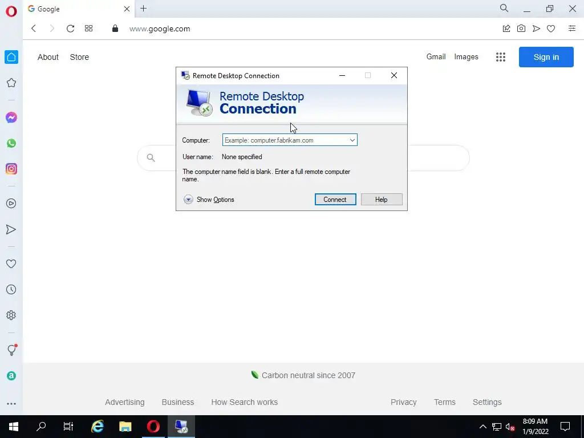Image resolution: width=584 pixels, height=438 pixels.
Task: Open Bookmarks star in Opera sidebar
Action: (x=11, y=83)
